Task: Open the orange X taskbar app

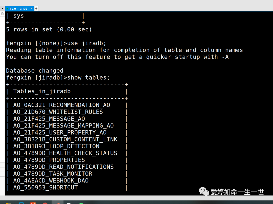Action: [x=33, y=203]
